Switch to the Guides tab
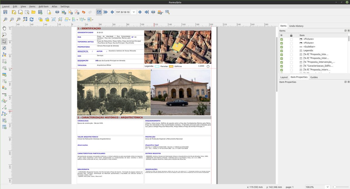Image resolution: width=350 pixels, height=189 pixels. pyautogui.click(x=314, y=77)
